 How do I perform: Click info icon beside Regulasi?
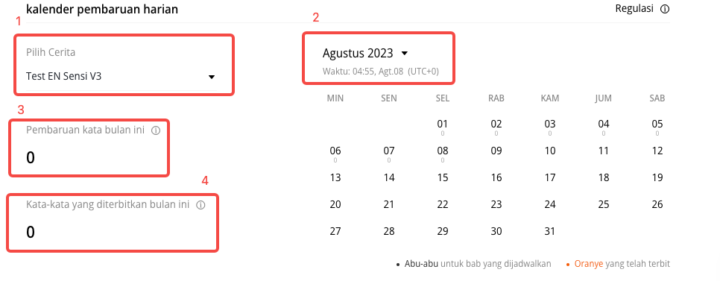point(664,9)
